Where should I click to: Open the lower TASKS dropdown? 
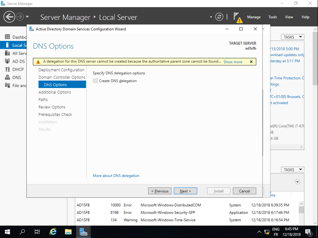(x=293, y=170)
